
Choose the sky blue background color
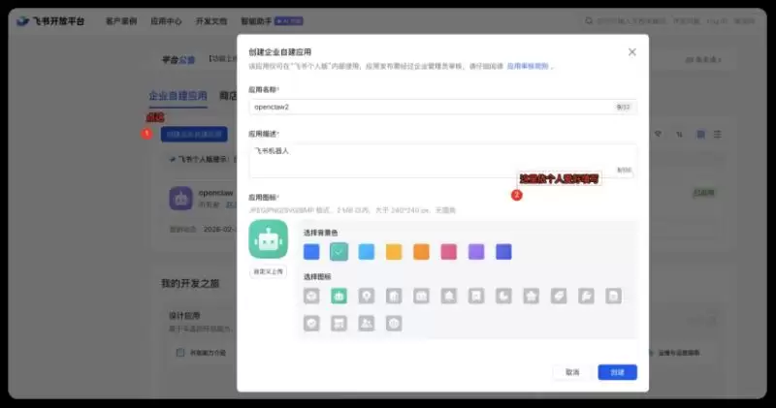click(367, 252)
